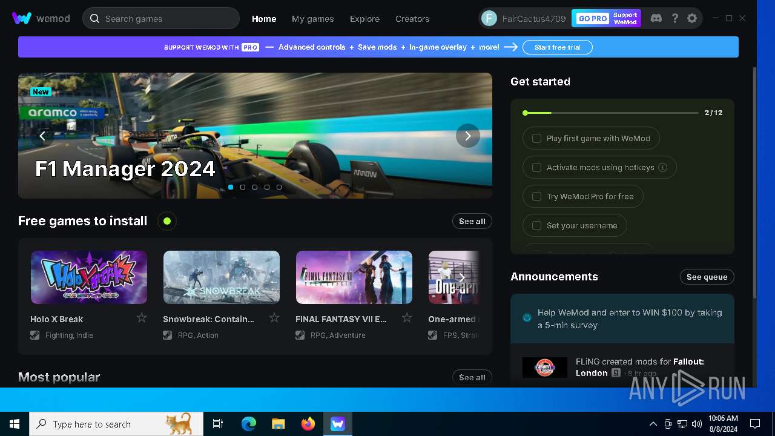Screen dimensions: 775x436
Task: Open the Windows Start menu
Action: [15, 424]
